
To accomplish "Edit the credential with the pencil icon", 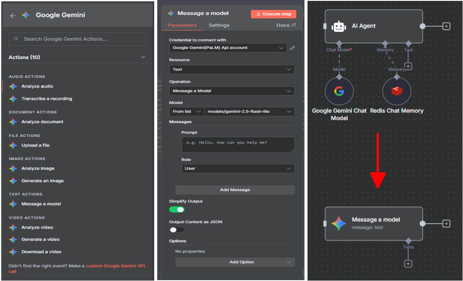I will click(292, 48).
